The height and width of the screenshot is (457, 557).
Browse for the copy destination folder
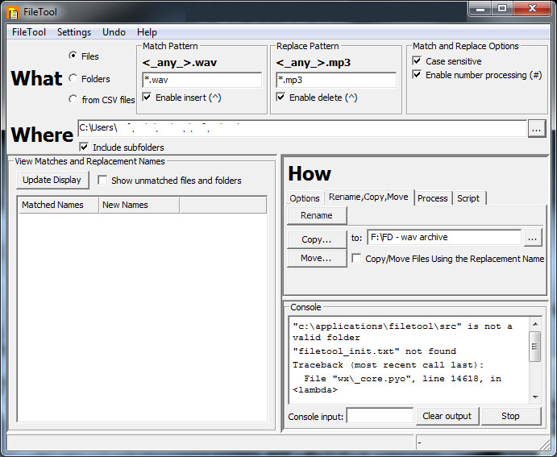(x=533, y=238)
